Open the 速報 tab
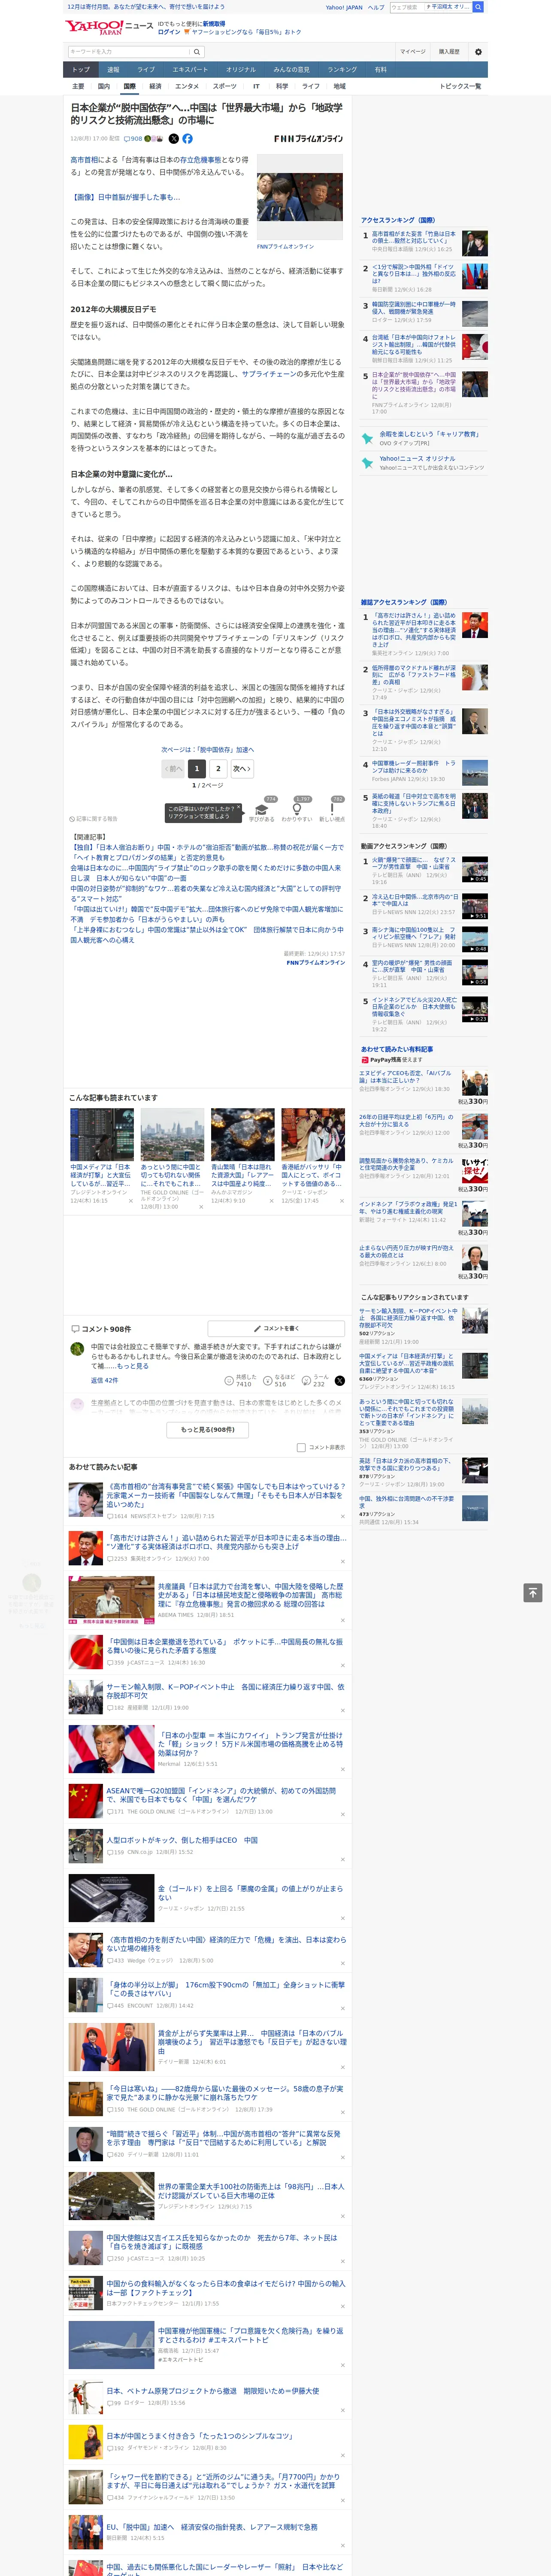Image resolution: width=551 pixels, height=2576 pixels. (113, 70)
